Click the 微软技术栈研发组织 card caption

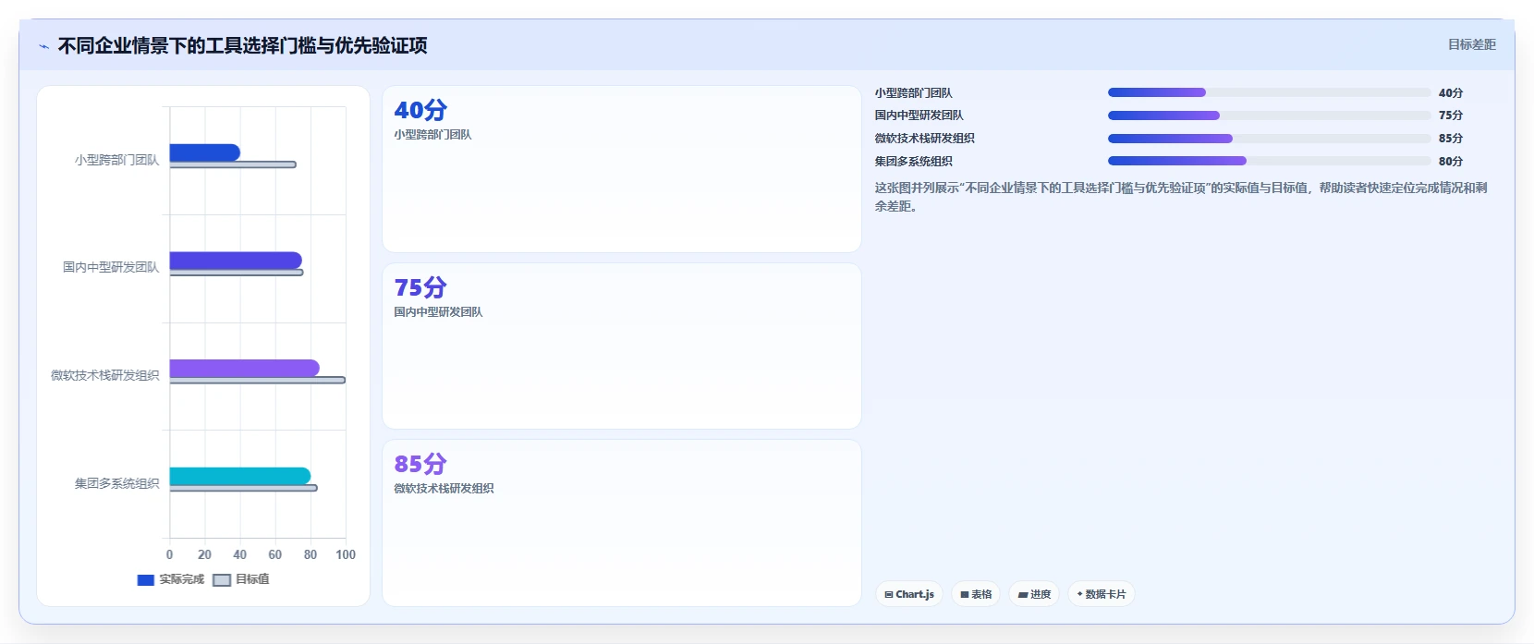tap(444, 489)
